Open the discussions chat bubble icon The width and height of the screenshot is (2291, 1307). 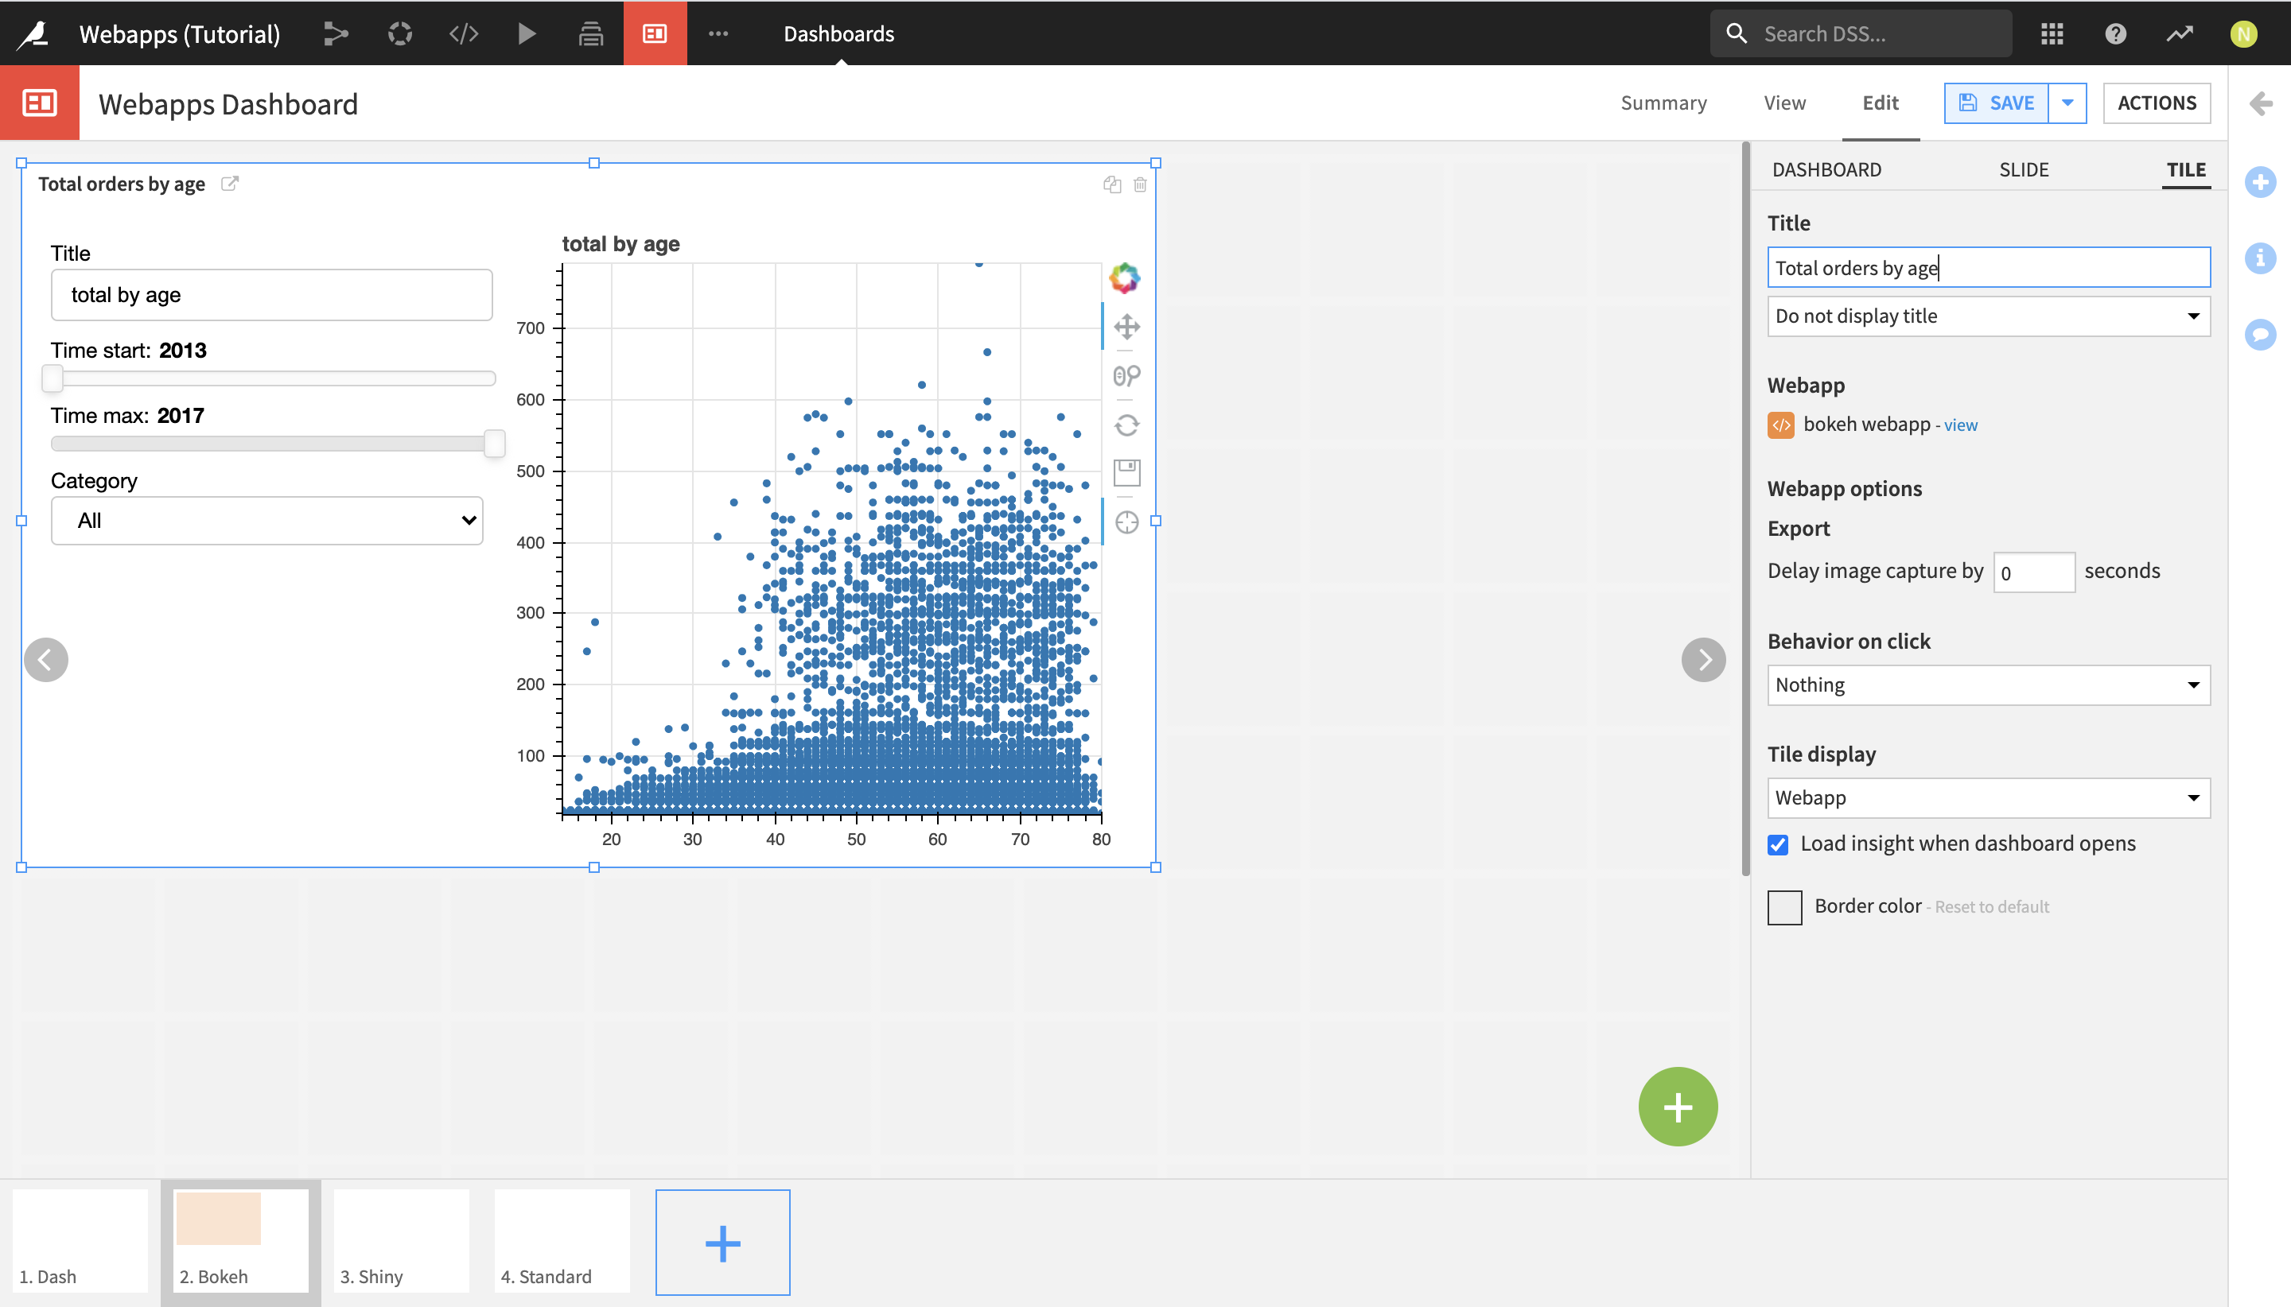[x=2261, y=335]
